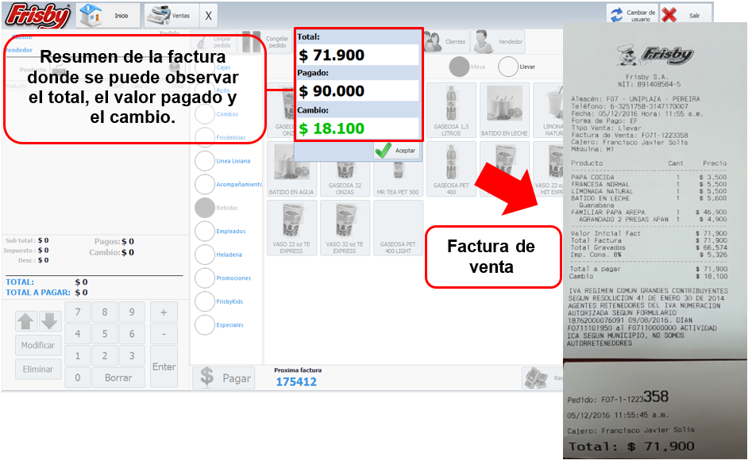Add VASO 32 oz TE EXPRESS product

pos(345,228)
